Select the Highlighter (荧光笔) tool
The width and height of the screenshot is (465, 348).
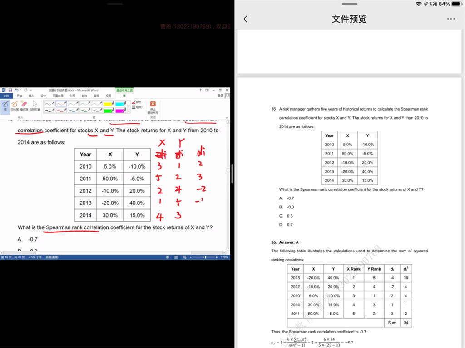[15, 106]
